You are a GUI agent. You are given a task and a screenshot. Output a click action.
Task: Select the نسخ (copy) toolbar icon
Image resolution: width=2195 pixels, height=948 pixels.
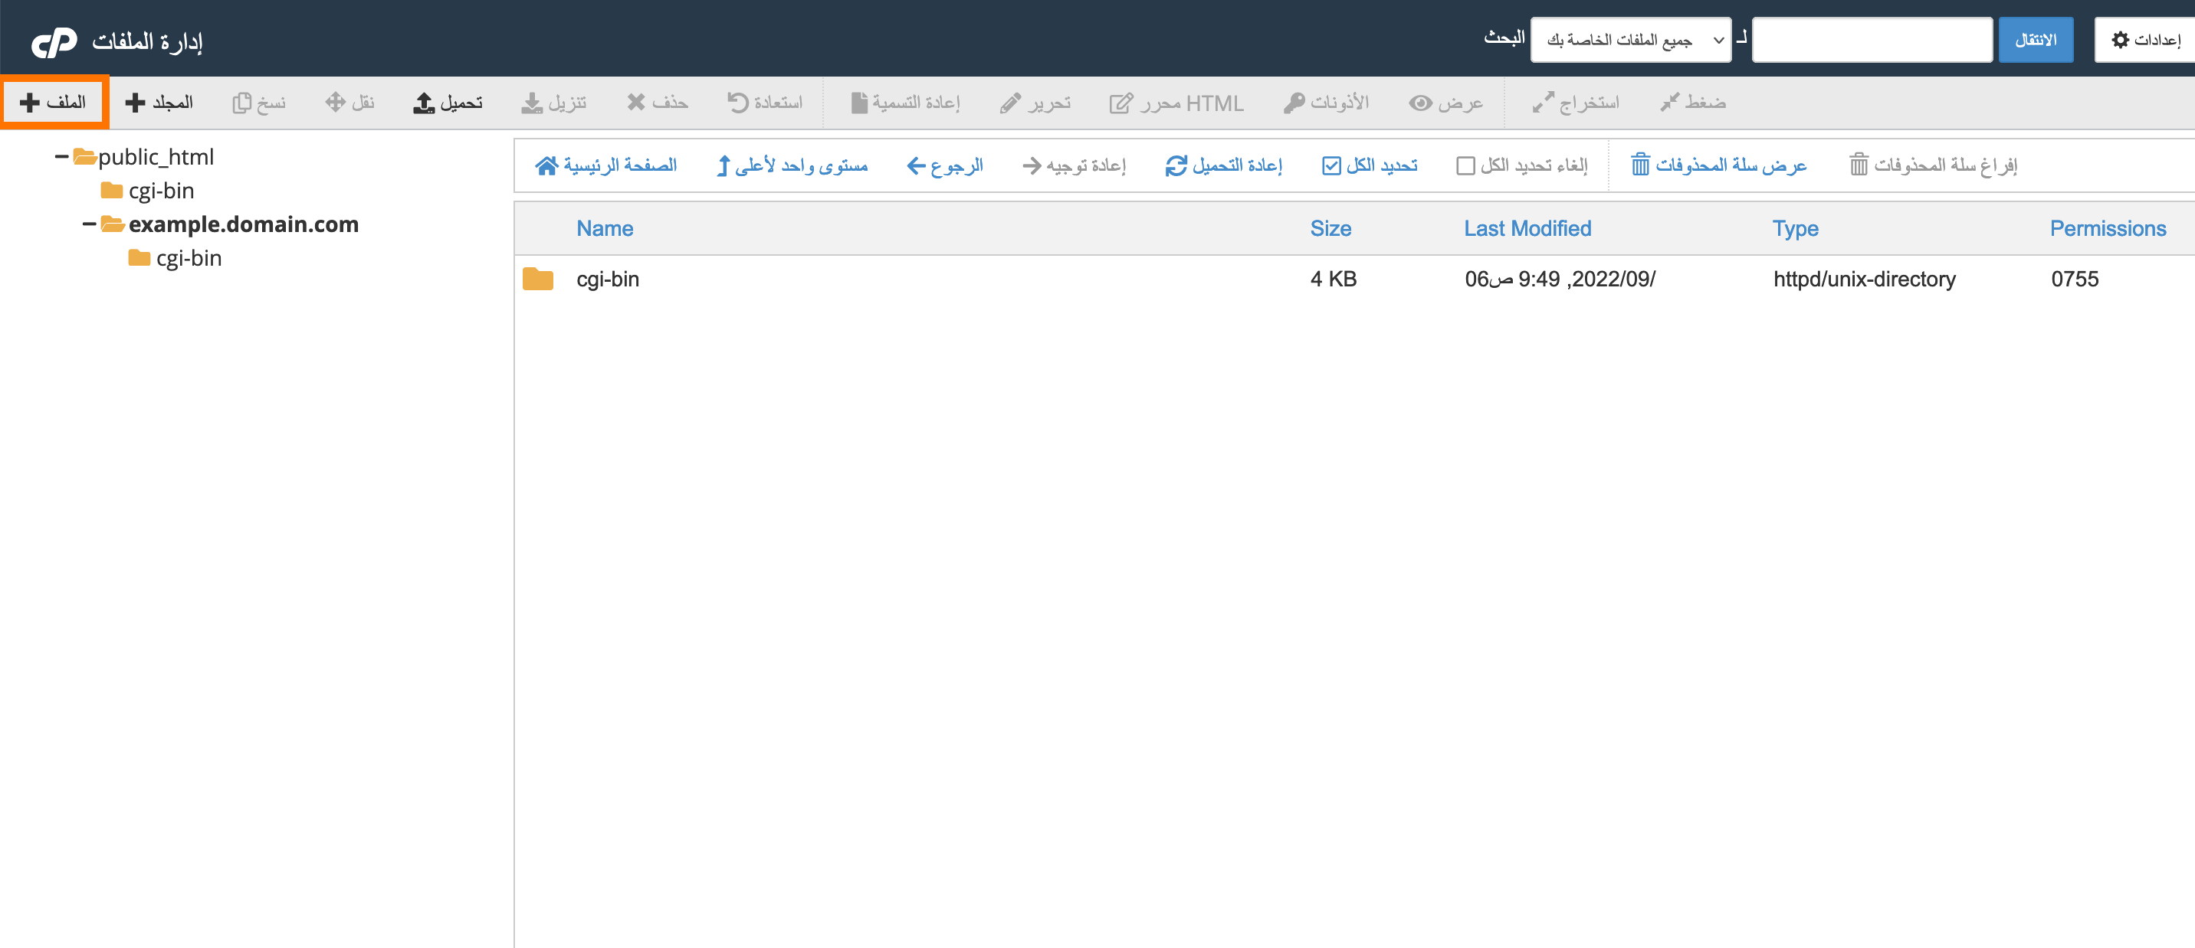coord(258,101)
